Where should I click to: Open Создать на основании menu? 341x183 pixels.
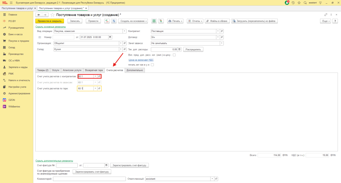coord(133,21)
